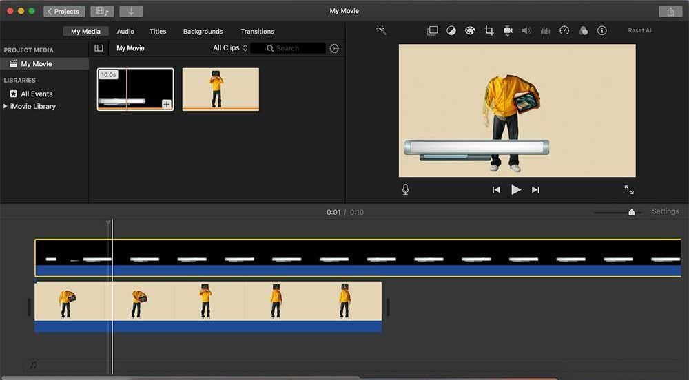Open the color balance tool
This screenshot has width=689, height=380.
(451, 31)
